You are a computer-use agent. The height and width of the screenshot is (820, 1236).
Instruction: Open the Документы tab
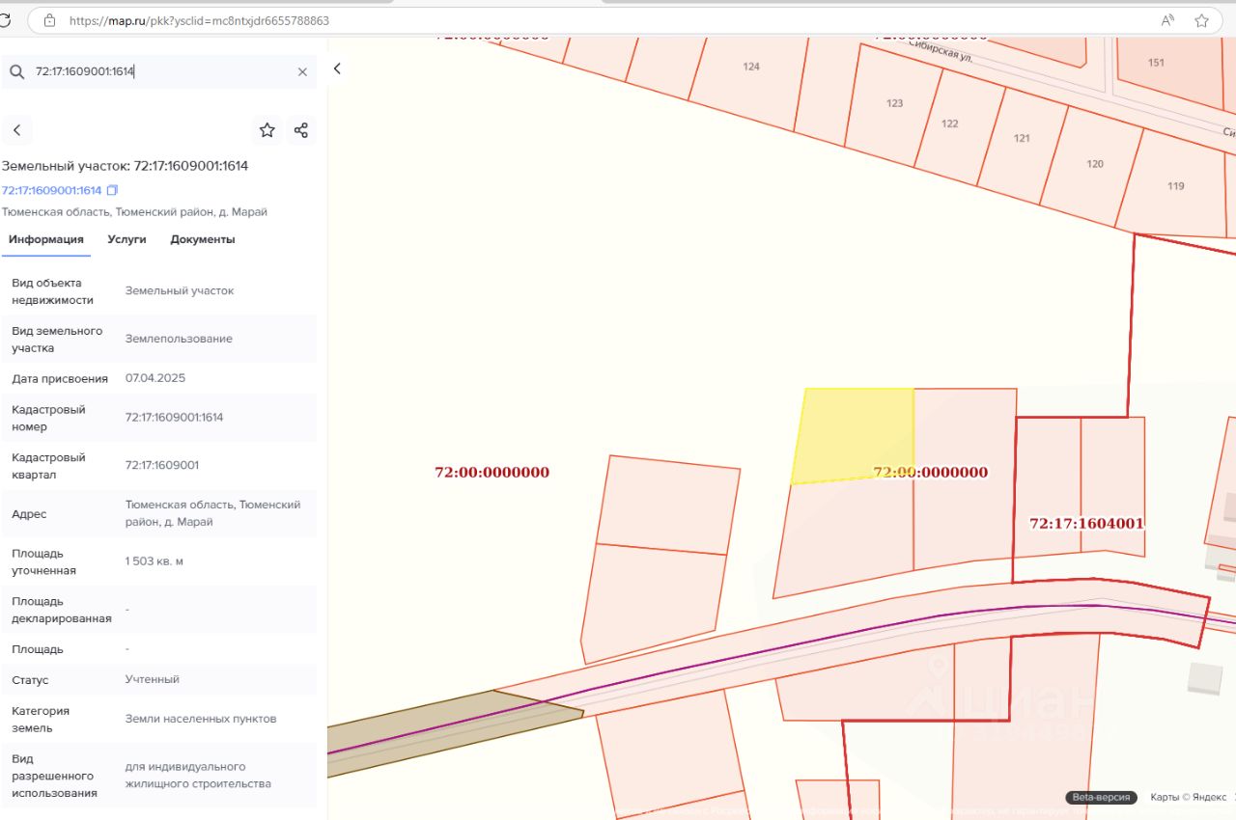[203, 239]
